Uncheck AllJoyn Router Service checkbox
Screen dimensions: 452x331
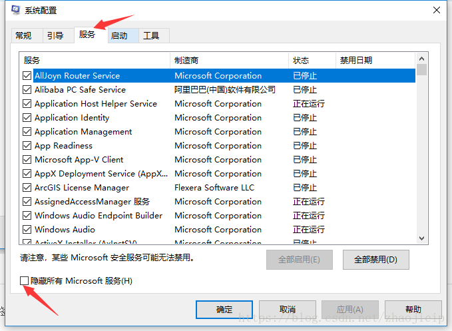pos(27,75)
